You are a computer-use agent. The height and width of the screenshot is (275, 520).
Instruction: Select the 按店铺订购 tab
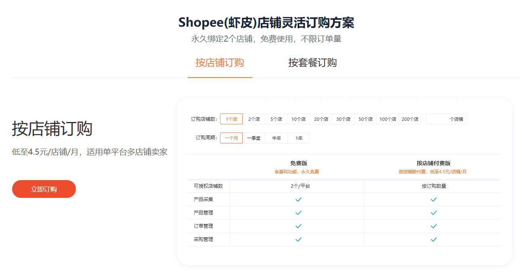220,63
